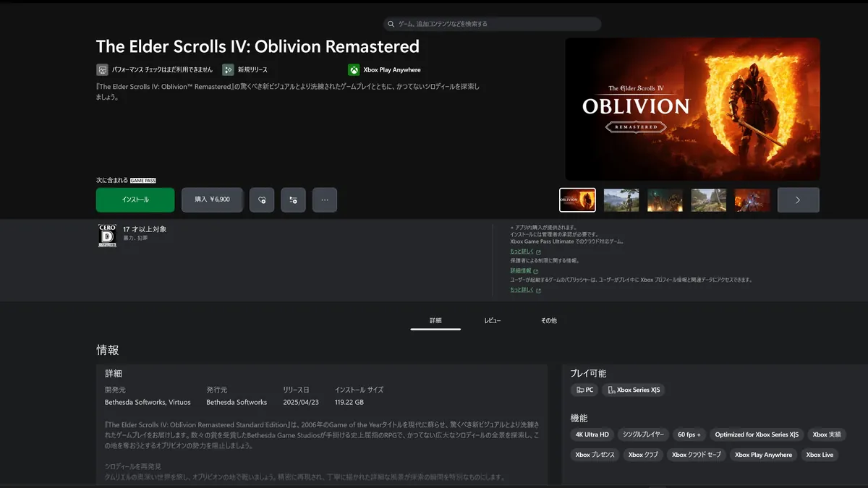This screenshot has width=868, height=488.
Task: Click the 17 才以上対象 age rating text
Action: 145,229
